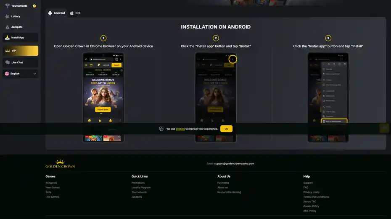Click the English language flag icon
The height and width of the screenshot is (219, 391).
[7, 74]
